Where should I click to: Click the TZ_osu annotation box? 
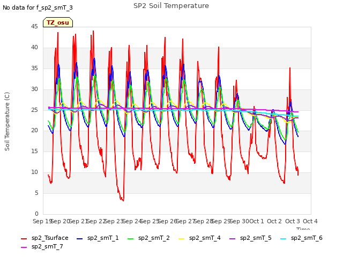point(58,22)
